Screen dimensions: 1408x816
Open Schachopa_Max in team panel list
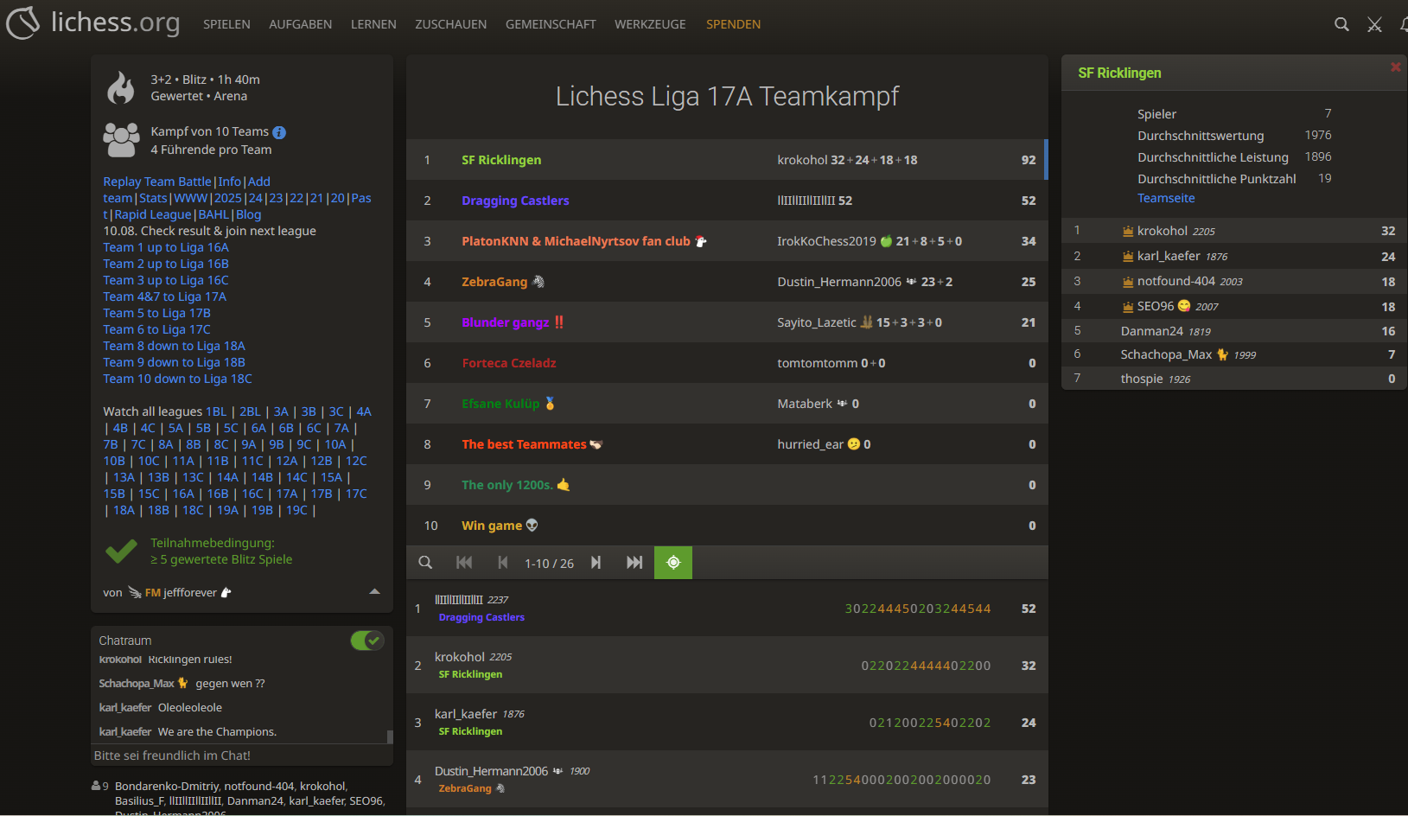[x=1234, y=354]
